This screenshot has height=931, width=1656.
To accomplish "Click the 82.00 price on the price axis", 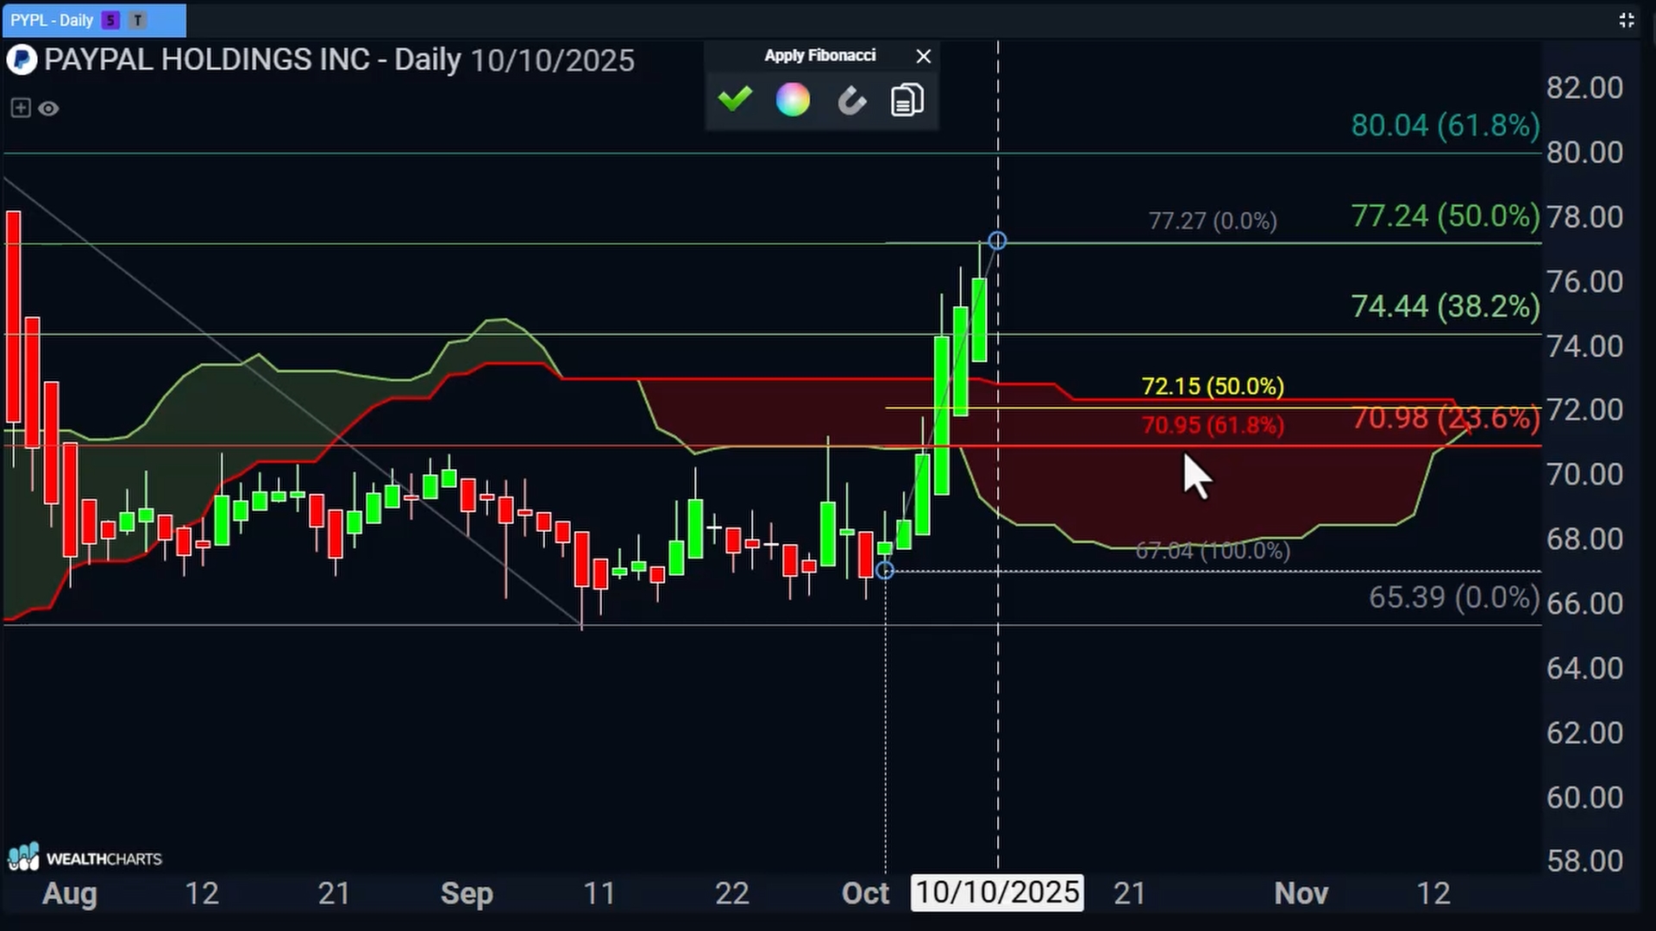I will (1584, 88).
